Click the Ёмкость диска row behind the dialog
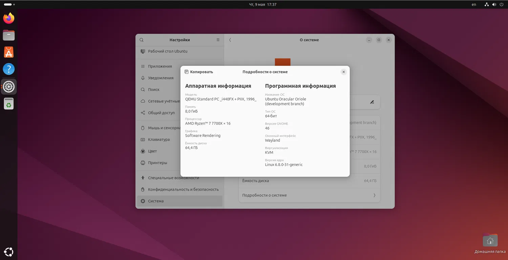 point(310,181)
